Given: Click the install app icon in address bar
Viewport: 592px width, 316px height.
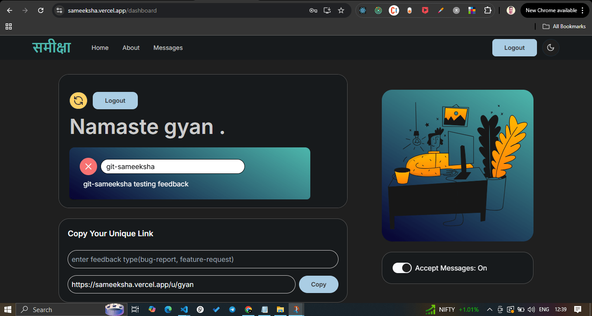Looking at the screenshot, I should (x=327, y=10).
